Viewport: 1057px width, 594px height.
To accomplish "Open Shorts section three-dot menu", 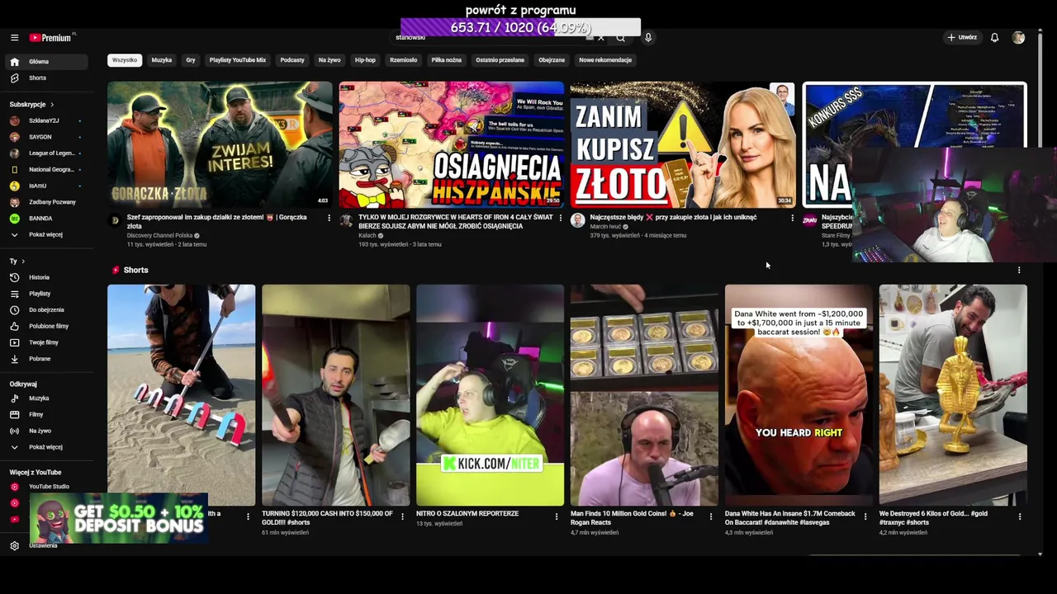I will [1019, 270].
